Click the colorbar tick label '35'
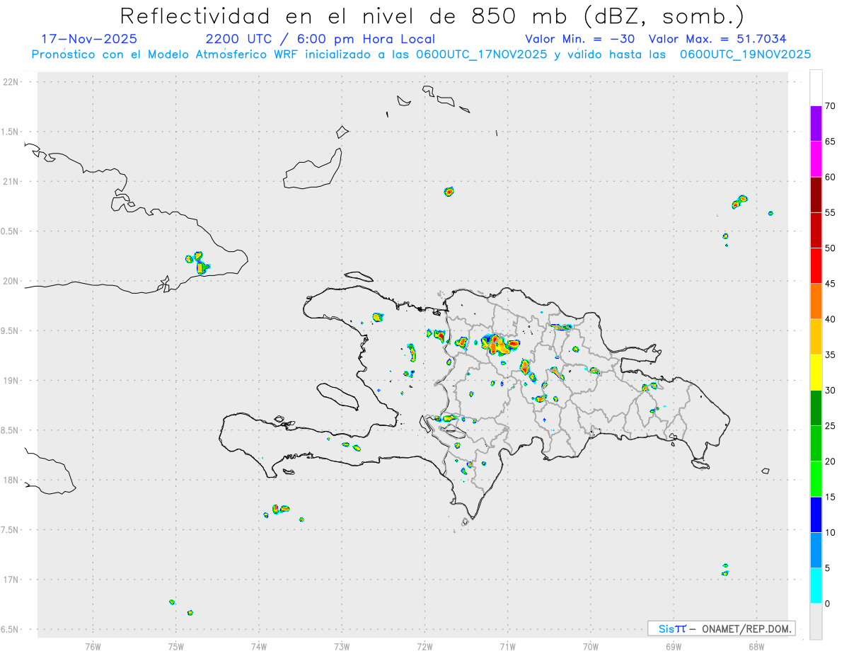849x656 pixels. [830, 355]
